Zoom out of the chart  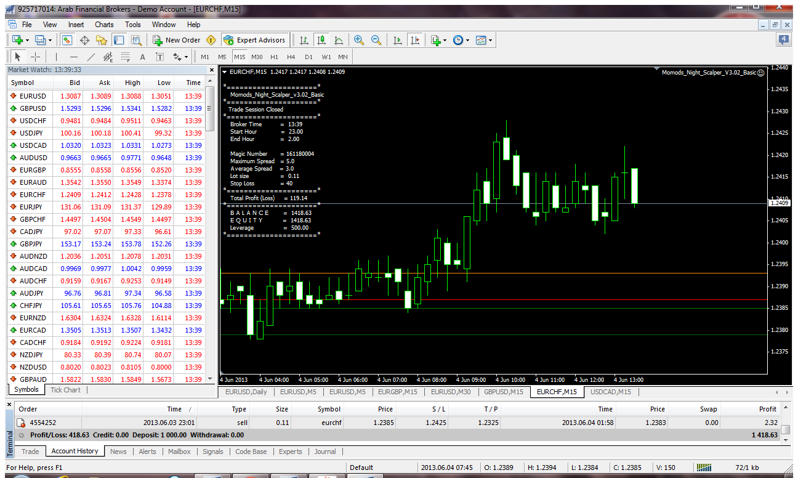376,40
